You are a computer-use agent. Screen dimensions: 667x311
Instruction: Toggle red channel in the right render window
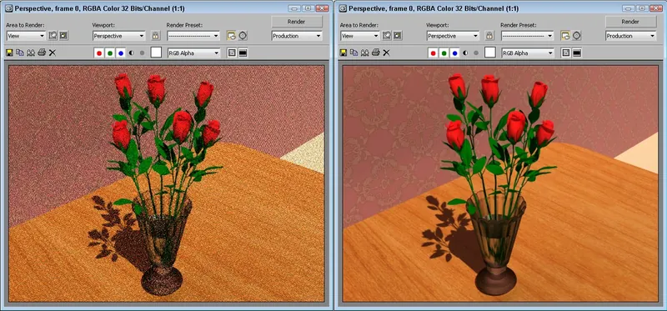(433, 53)
